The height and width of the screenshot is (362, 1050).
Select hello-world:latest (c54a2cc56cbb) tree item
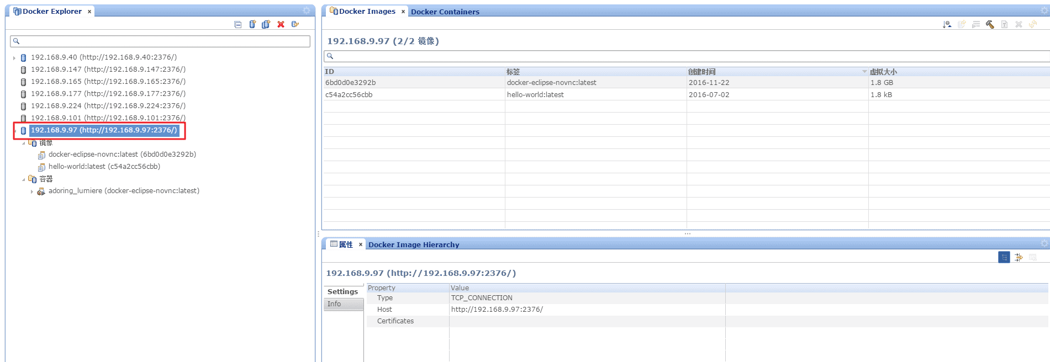(104, 167)
